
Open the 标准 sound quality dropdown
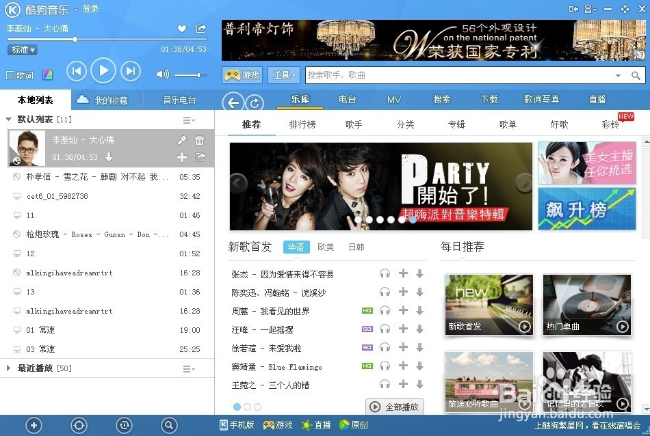tap(23, 50)
